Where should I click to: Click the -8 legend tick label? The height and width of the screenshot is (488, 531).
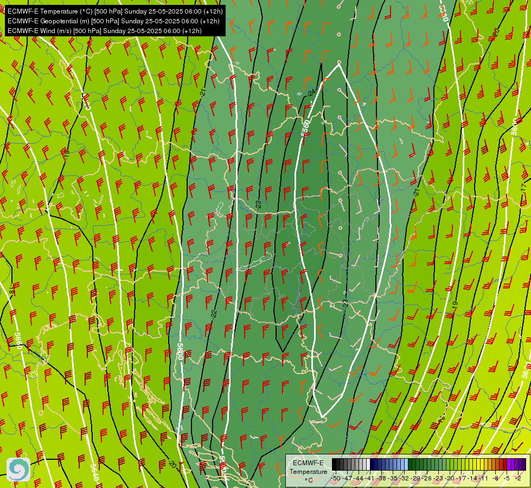pos(495,478)
